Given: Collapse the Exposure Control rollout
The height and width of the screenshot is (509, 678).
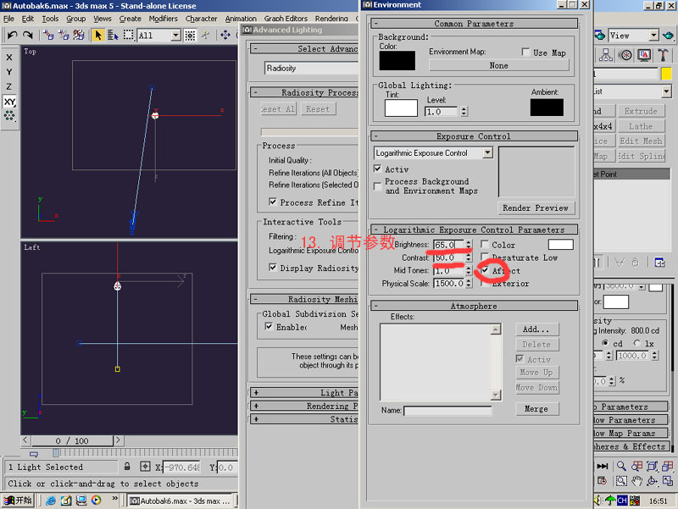Looking at the screenshot, I should [474, 136].
